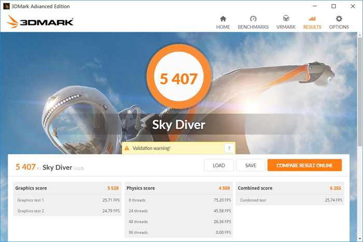Click the 25.74 FPS value
This screenshot has width=363, height=242.
(x=333, y=200)
